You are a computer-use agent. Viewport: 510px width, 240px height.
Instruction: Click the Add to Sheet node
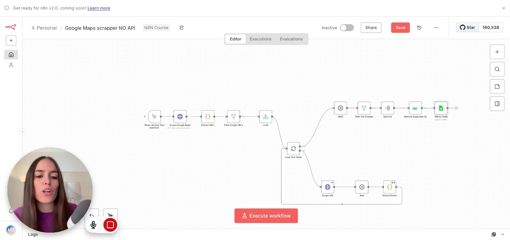(441, 108)
